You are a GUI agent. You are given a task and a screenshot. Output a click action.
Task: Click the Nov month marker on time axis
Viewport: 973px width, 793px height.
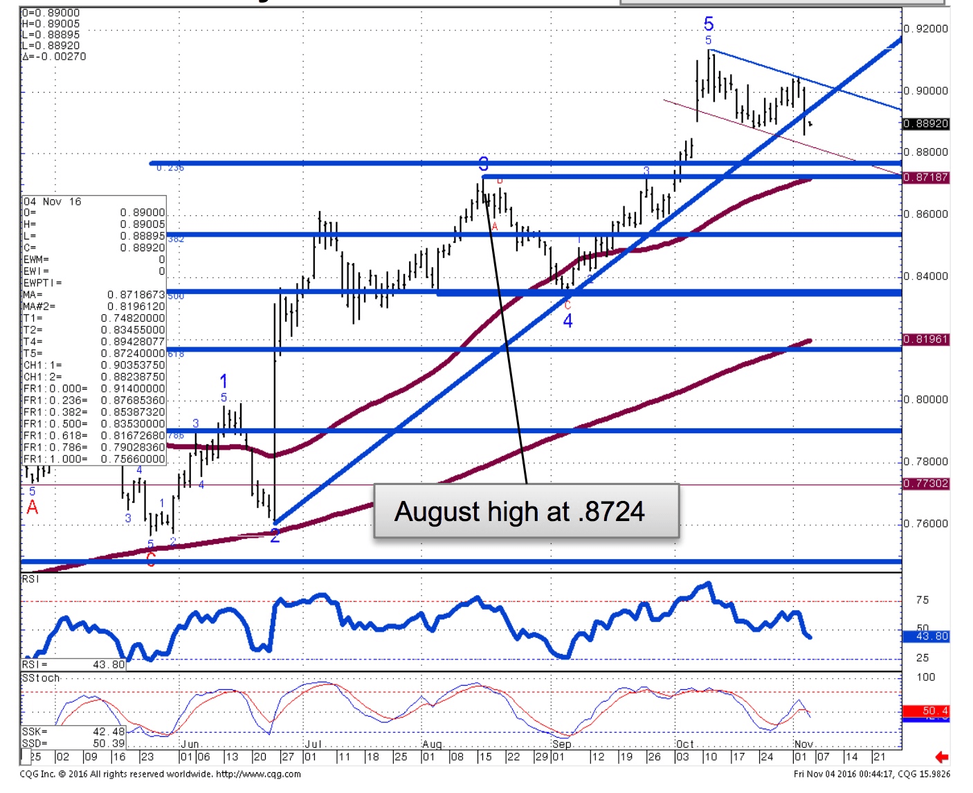803,744
